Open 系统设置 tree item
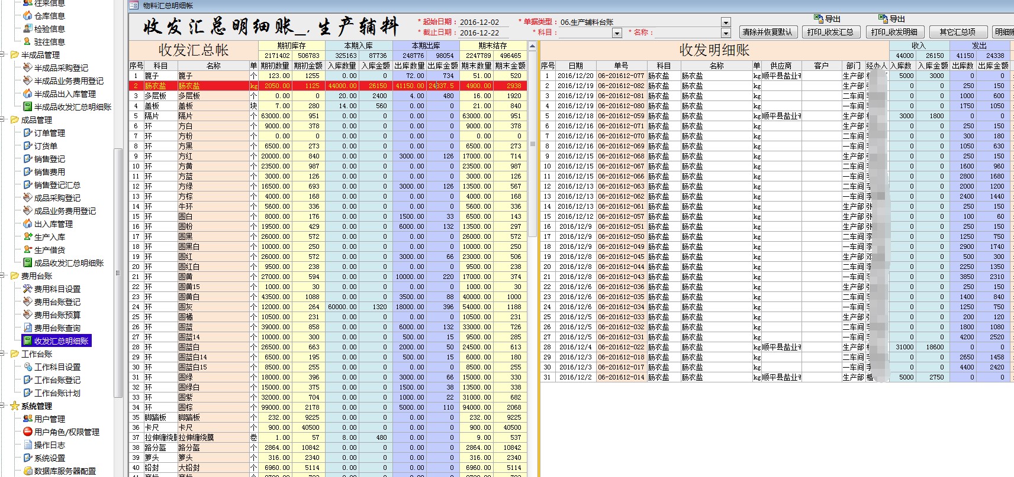The image size is (1014, 477). tap(50, 458)
